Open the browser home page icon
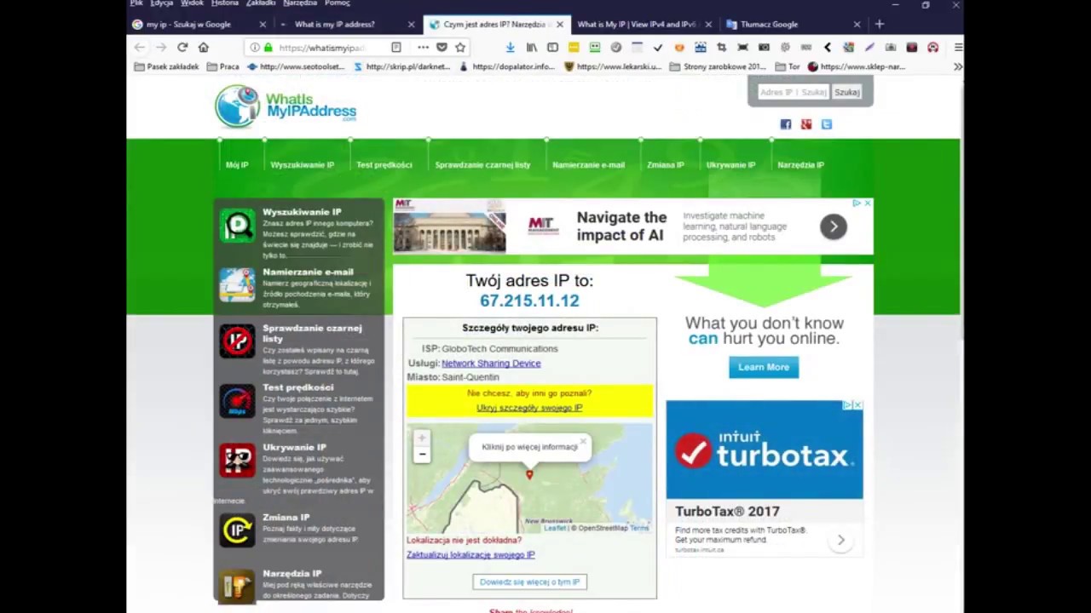This screenshot has width=1091, height=613. (204, 48)
